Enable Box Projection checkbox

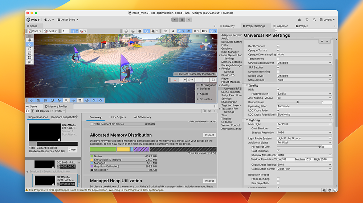[278, 183]
